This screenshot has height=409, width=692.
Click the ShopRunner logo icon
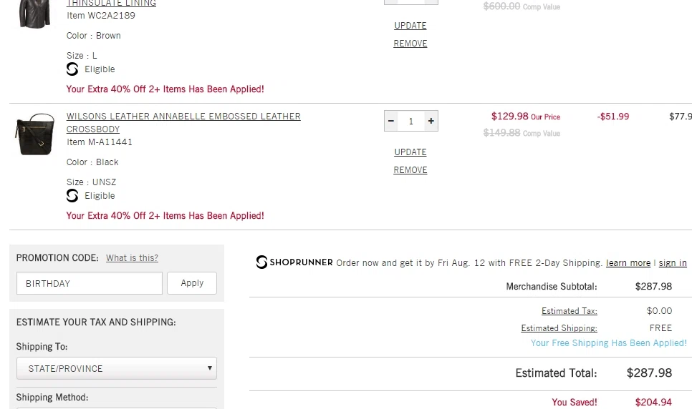(x=261, y=262)
